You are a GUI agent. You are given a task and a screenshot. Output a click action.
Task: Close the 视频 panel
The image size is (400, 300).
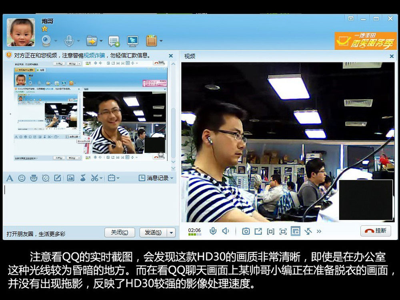[x=392, y=56]
